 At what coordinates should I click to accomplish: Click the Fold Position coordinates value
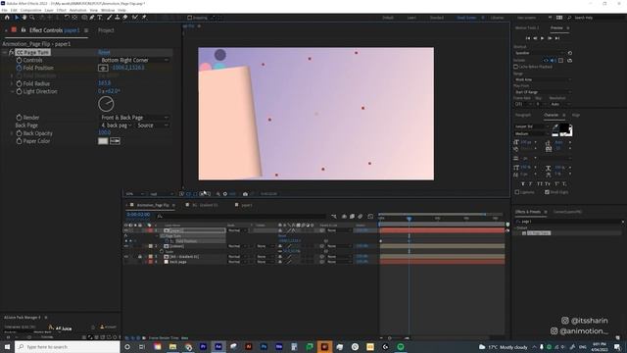click(x=128, y=68)
